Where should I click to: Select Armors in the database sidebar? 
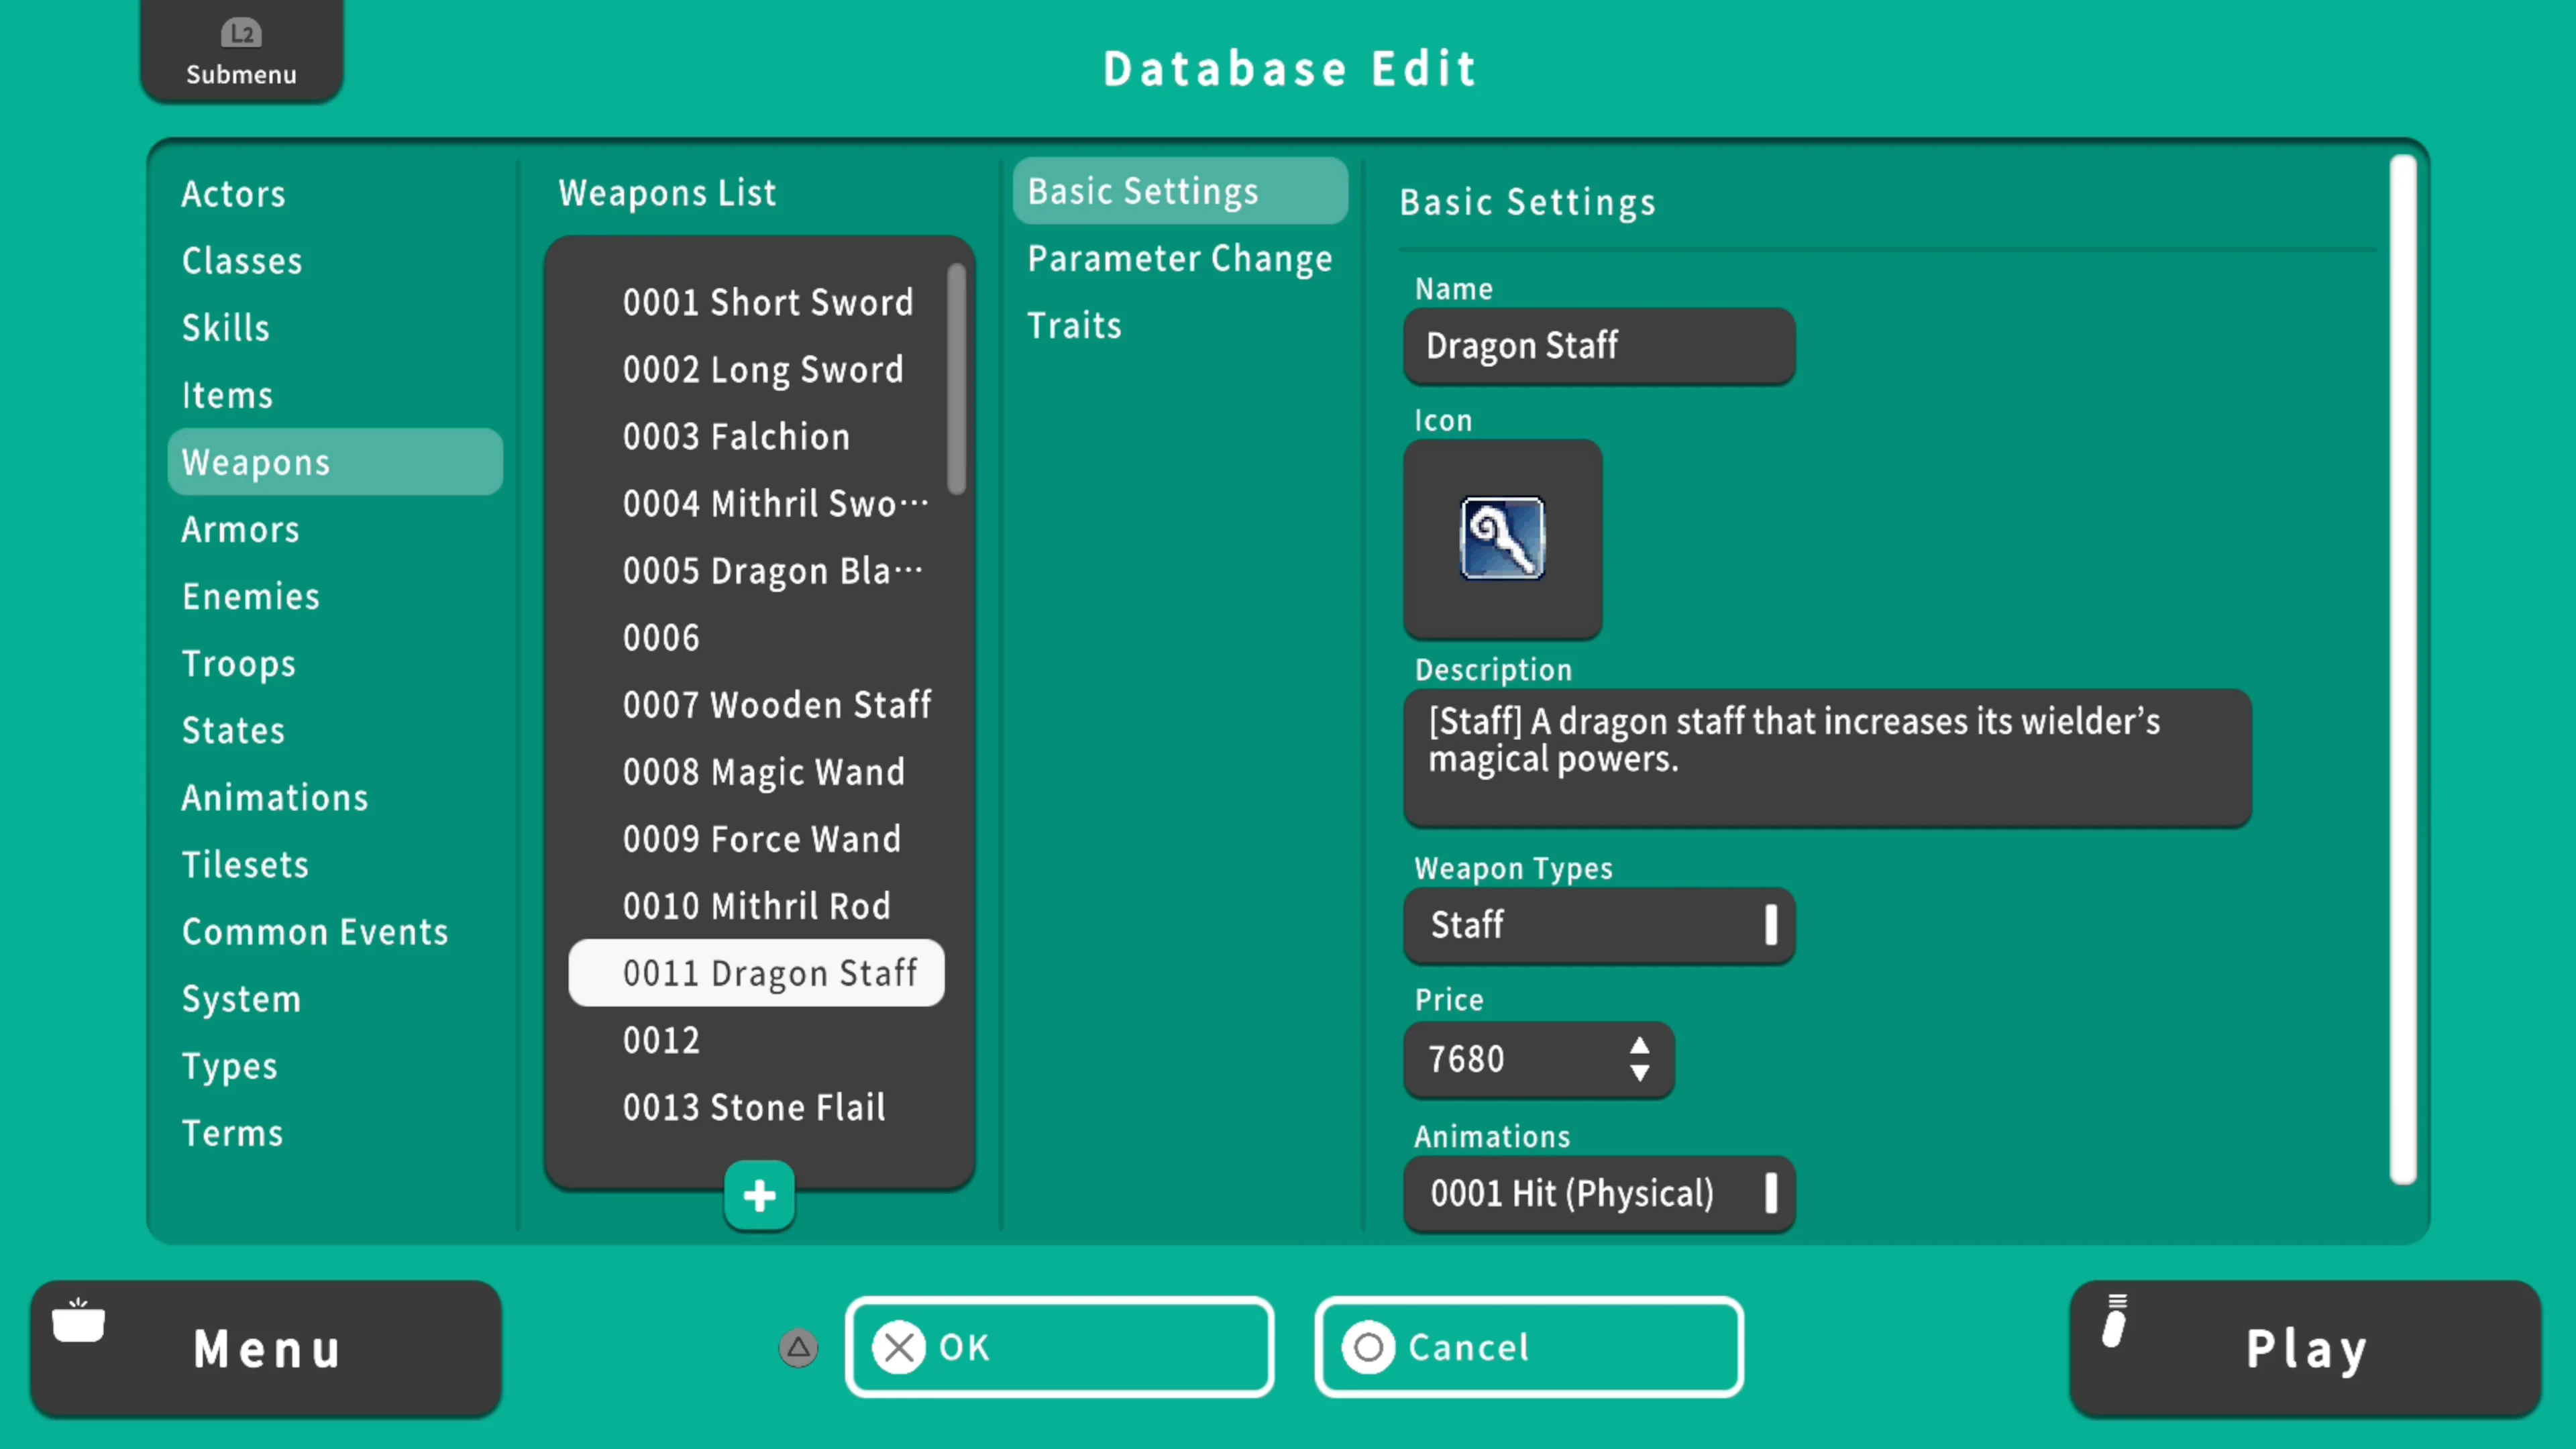pyautogui.click(x=240, y=529)
